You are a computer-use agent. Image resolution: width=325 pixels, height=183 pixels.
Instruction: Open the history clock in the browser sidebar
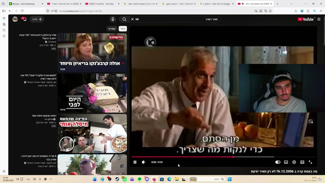tap(4, 30)
